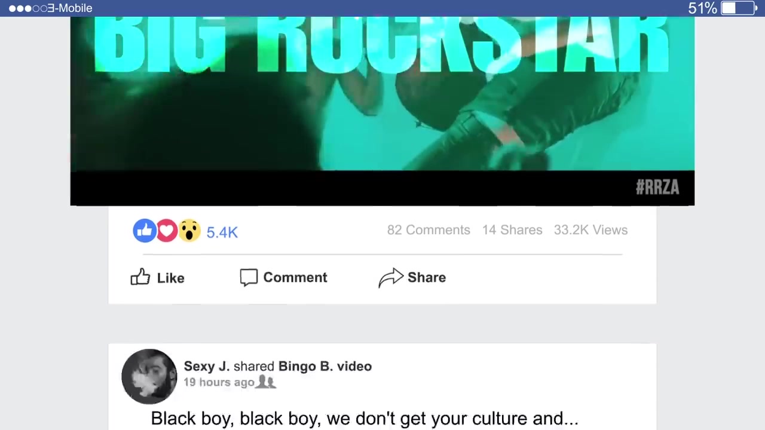Tap the battery icon in status bar
Image resolution: width=765 pixels, height=430 pixels.
pos(739,8)
